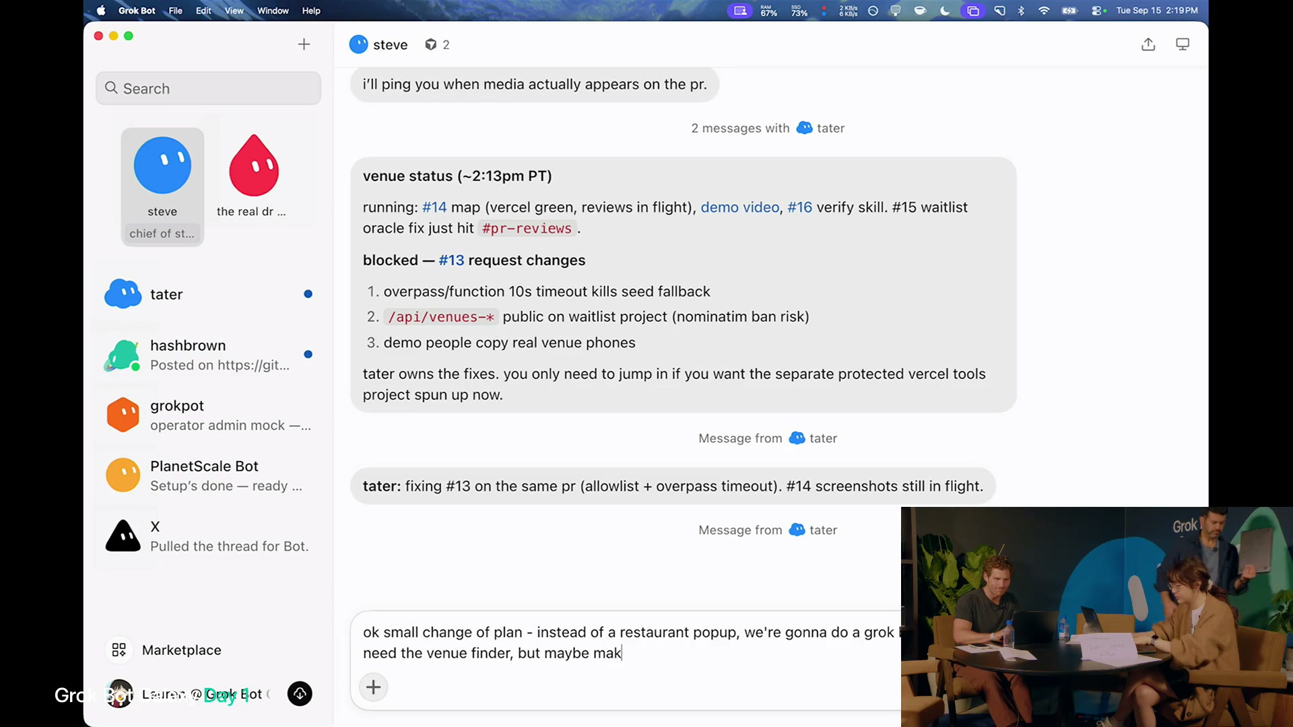This screenshot has width=1293, height=727.
Task: Click the 'venue status (~2:13pm PT)' heading
Action: point(457,176)
